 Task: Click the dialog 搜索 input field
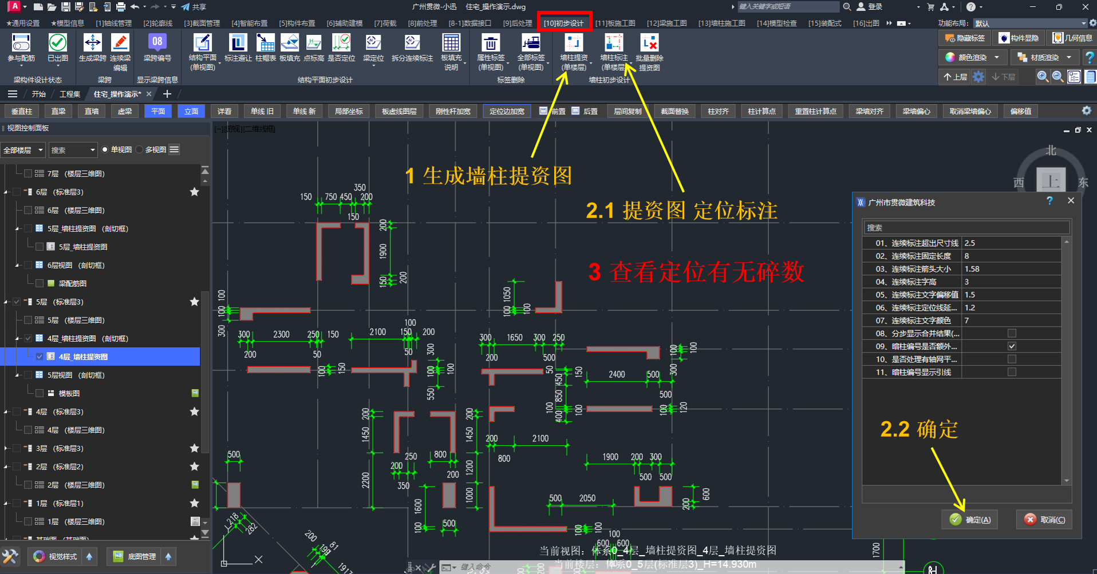[966, 228]
